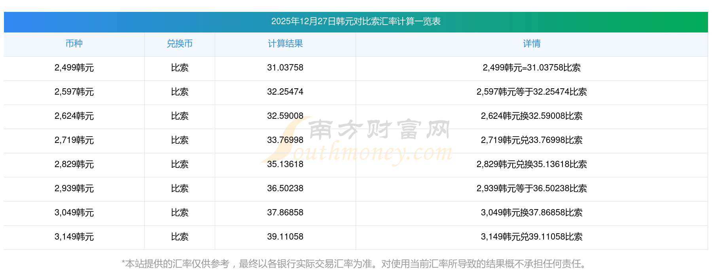Click 比索 in the 2,499韩元 row
Screen dimensions: 712x276
pyautogui.click(x=180, y=68)
